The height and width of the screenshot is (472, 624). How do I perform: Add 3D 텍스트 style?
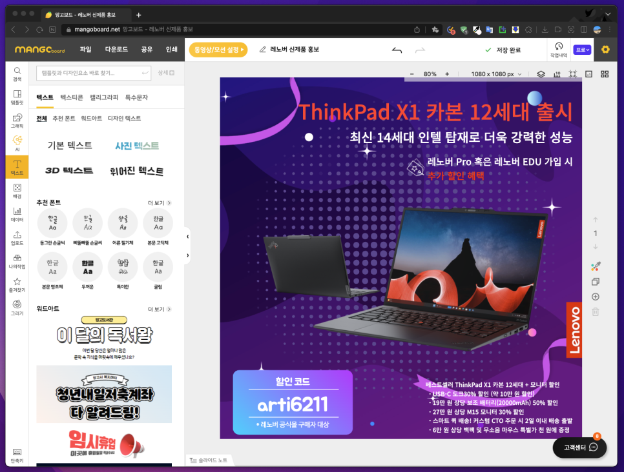click(x=69, y=170)
